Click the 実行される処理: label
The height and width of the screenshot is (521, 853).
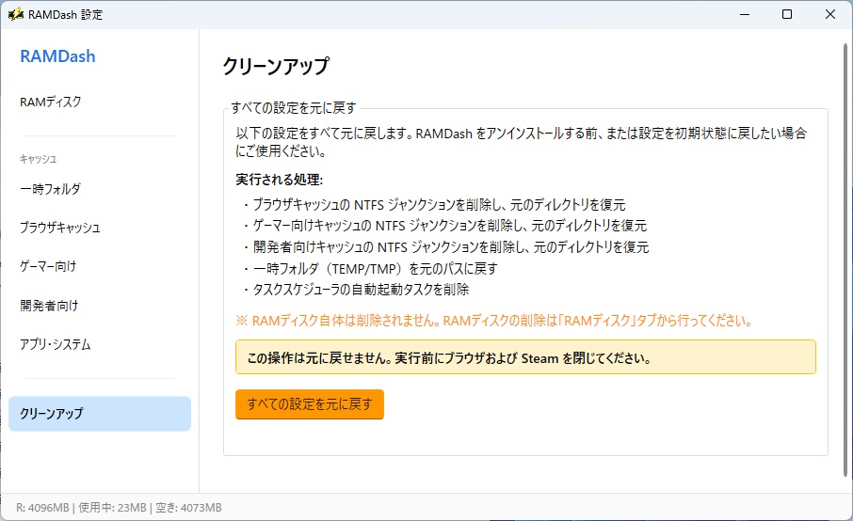279,180
